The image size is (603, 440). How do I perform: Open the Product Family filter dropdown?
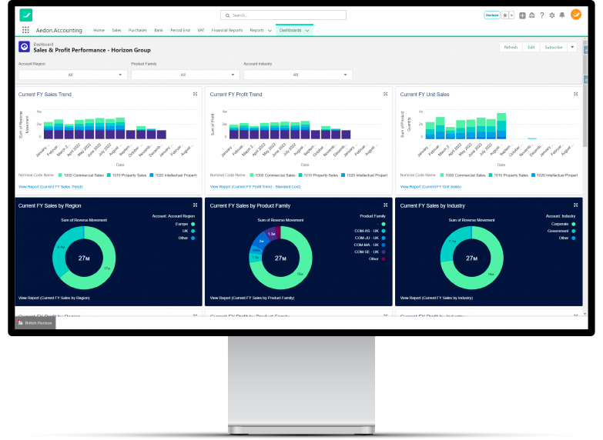point(185,75)
